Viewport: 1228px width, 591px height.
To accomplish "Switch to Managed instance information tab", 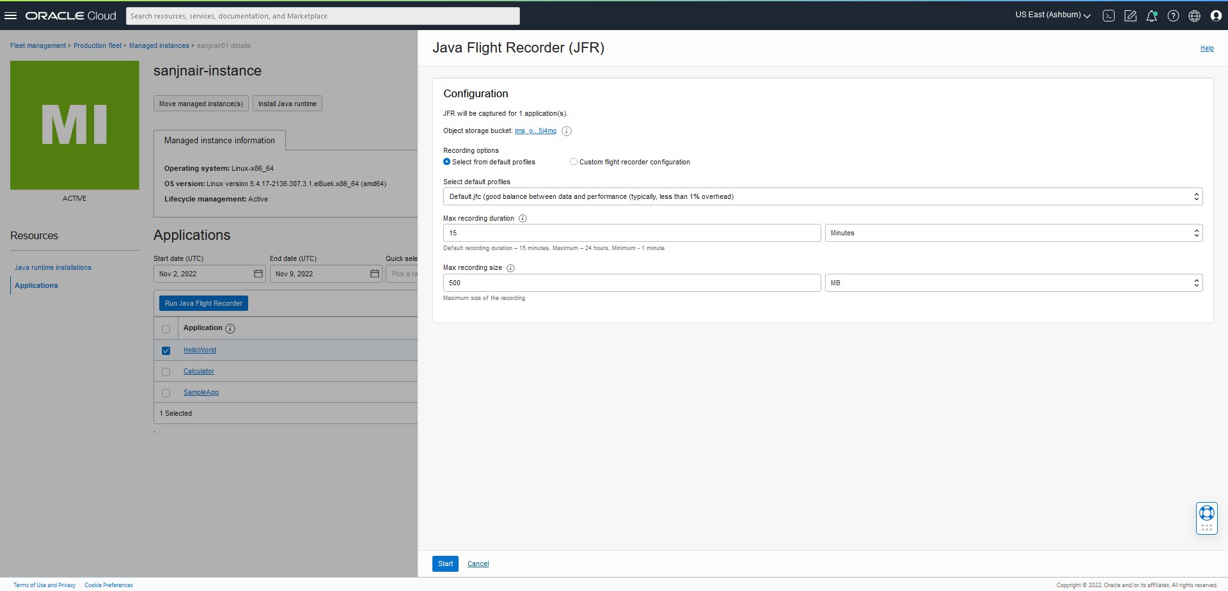I will point(219,141).
